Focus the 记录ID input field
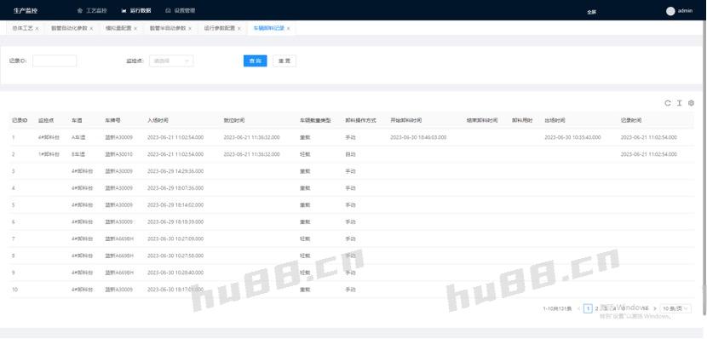Screen dimensions: 707x339 tap(55, 60)
